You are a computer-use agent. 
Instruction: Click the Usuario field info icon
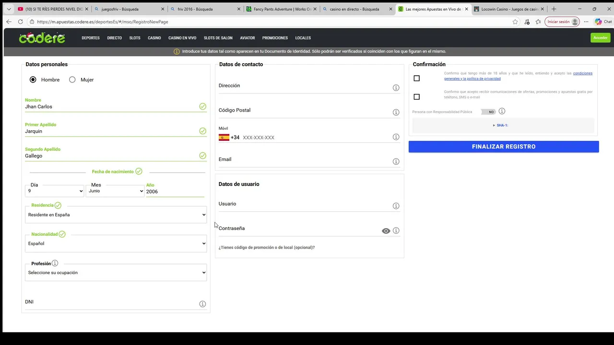396,206
